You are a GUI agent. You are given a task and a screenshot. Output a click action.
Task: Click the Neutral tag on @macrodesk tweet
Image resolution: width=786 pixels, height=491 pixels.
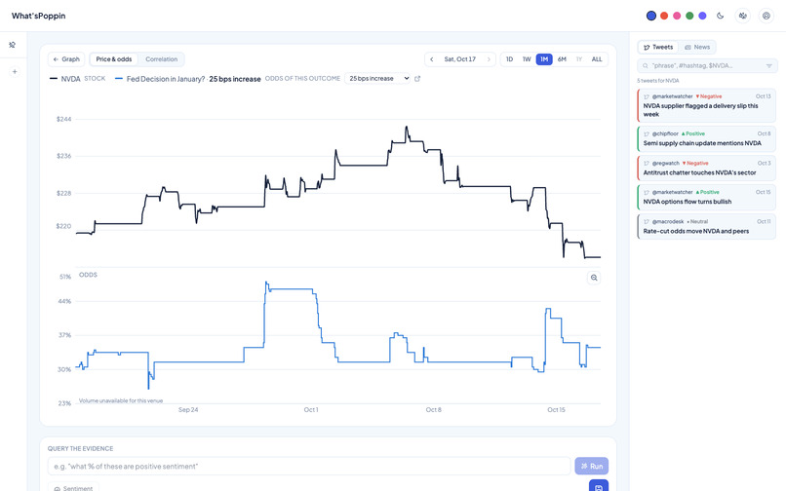coord(697,221)
